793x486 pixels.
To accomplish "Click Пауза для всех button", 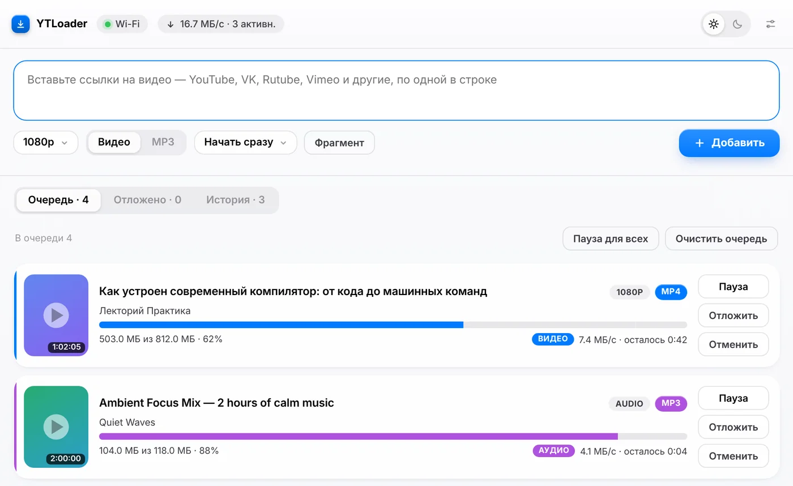I will (611, 238).
